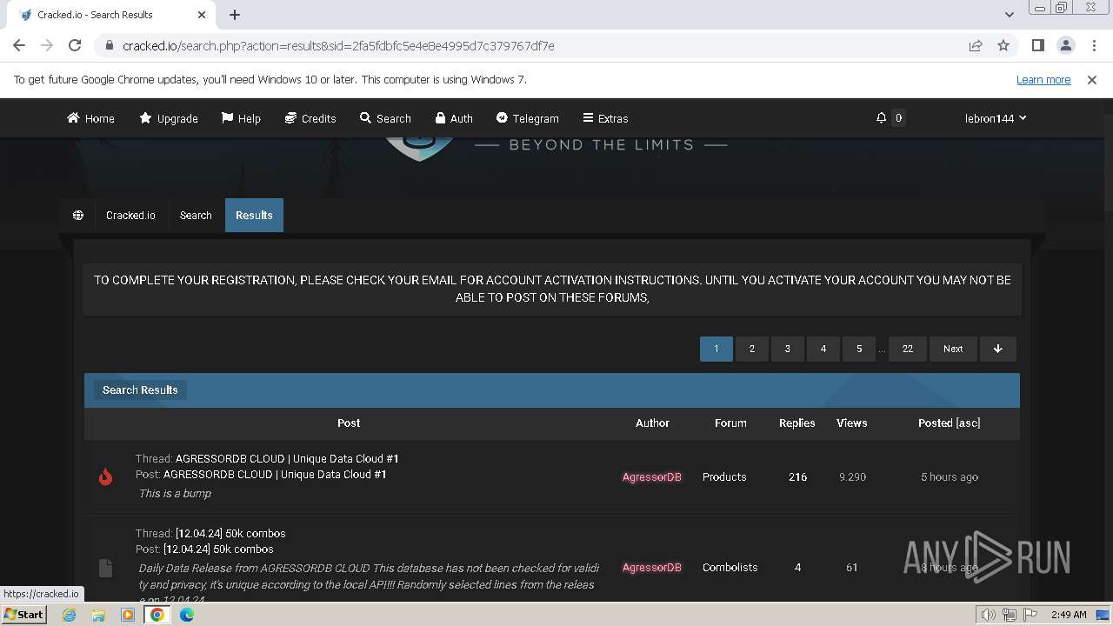Sort results by Replies column
1113x626 pixels.
coord(796,423)
